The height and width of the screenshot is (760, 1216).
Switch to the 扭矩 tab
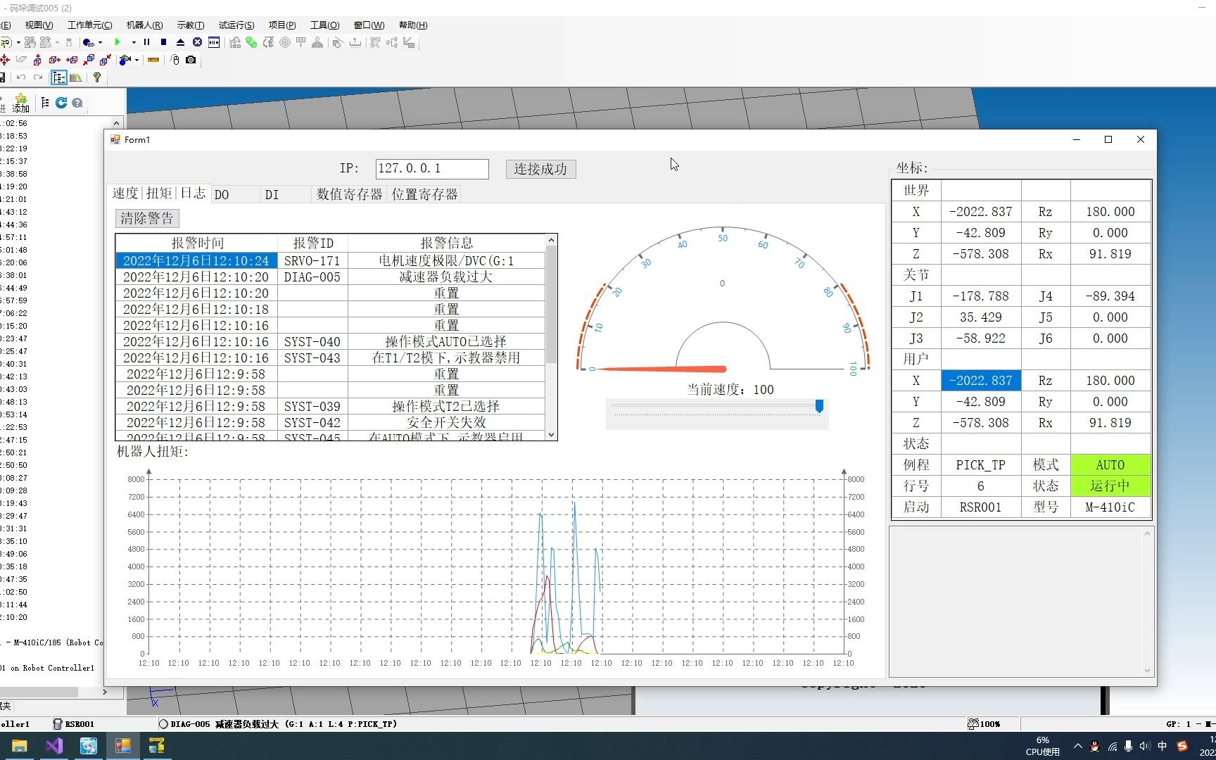(x=159, y=193)
